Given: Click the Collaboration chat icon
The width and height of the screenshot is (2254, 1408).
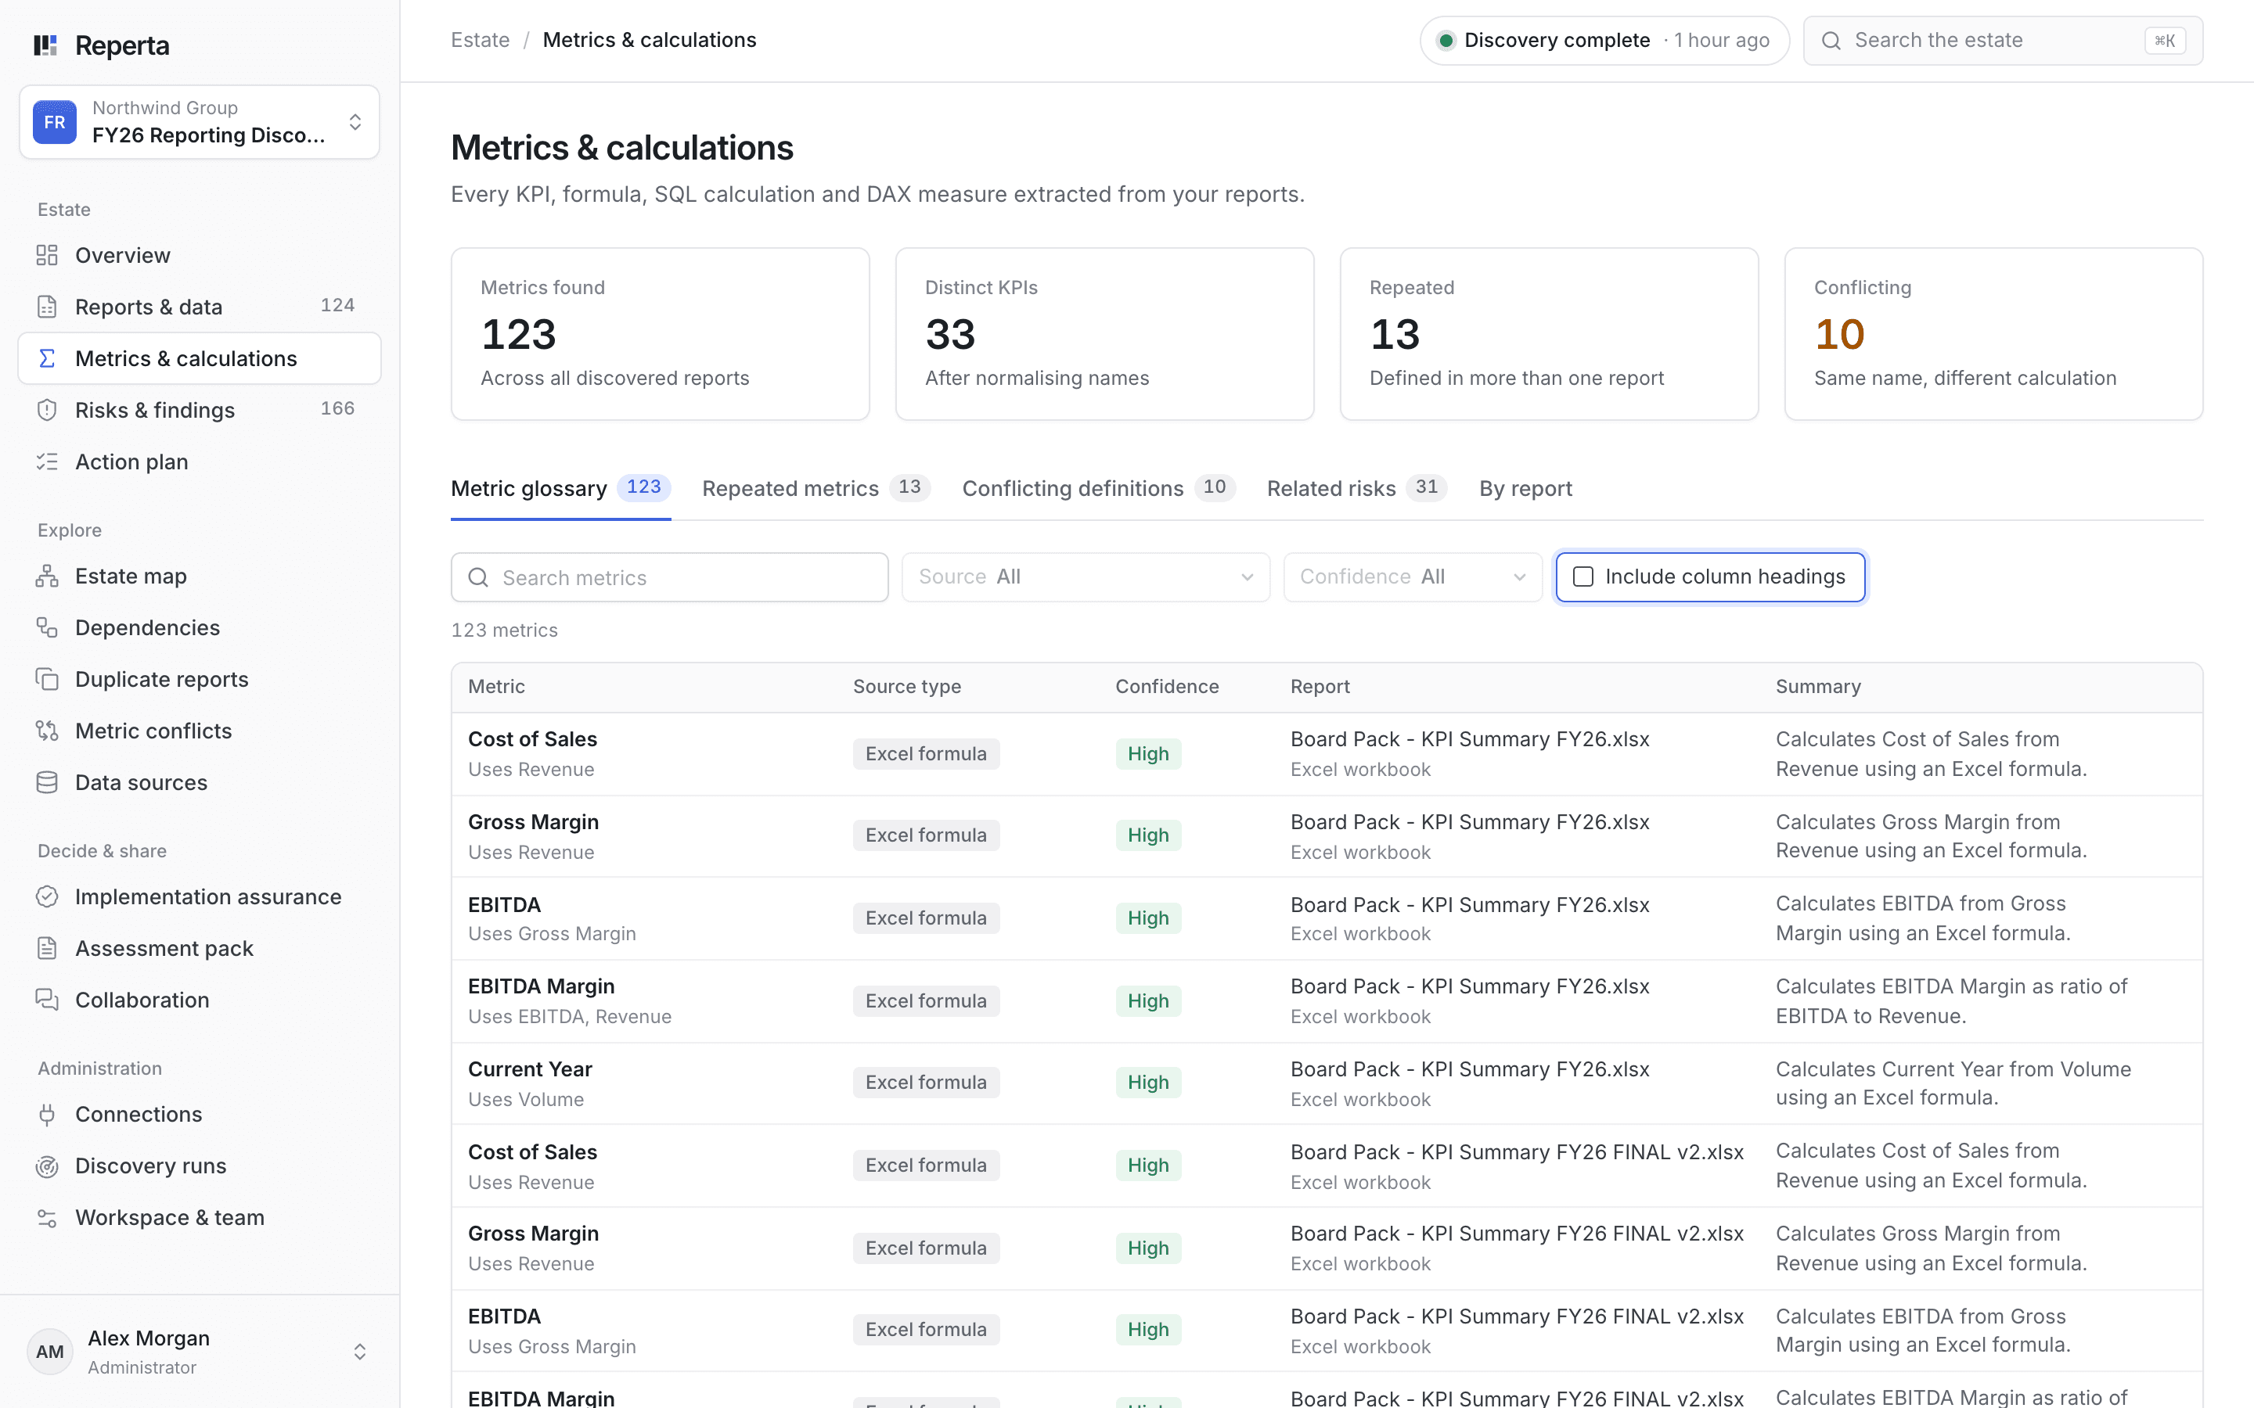Looking at the screenshot, I should tap(47, 1000).
